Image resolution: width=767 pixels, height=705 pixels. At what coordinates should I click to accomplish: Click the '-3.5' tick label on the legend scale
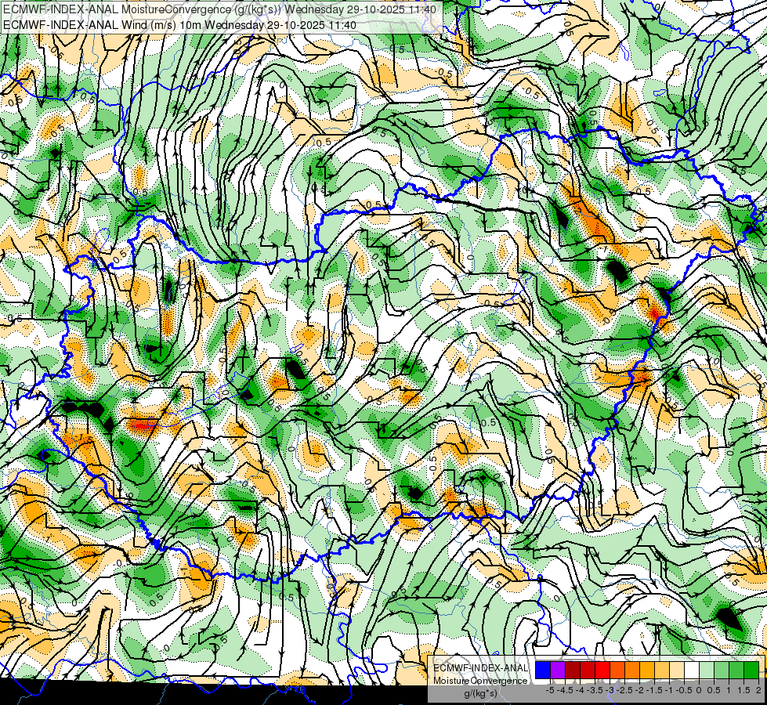pos(595,690)
